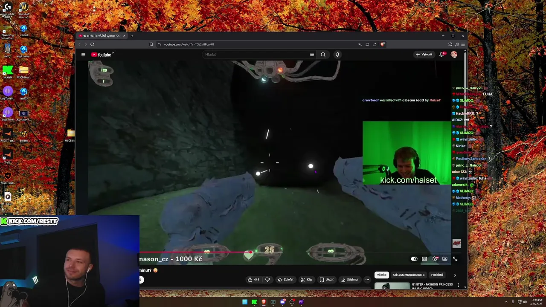Open YouTube notifications bell
This screenshot has width=546, height=307.
[x=442, y=55]
